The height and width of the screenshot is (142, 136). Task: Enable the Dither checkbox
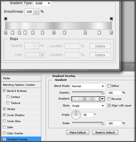[x=109, y=86]
